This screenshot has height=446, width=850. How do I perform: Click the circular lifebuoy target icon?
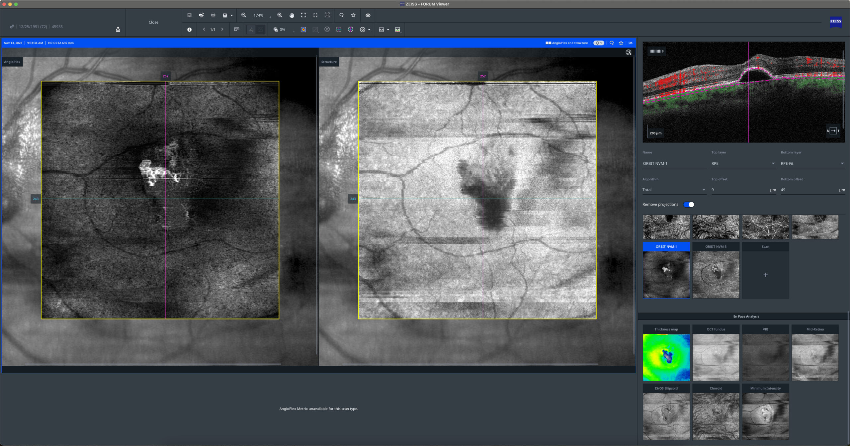coord(327,30)
